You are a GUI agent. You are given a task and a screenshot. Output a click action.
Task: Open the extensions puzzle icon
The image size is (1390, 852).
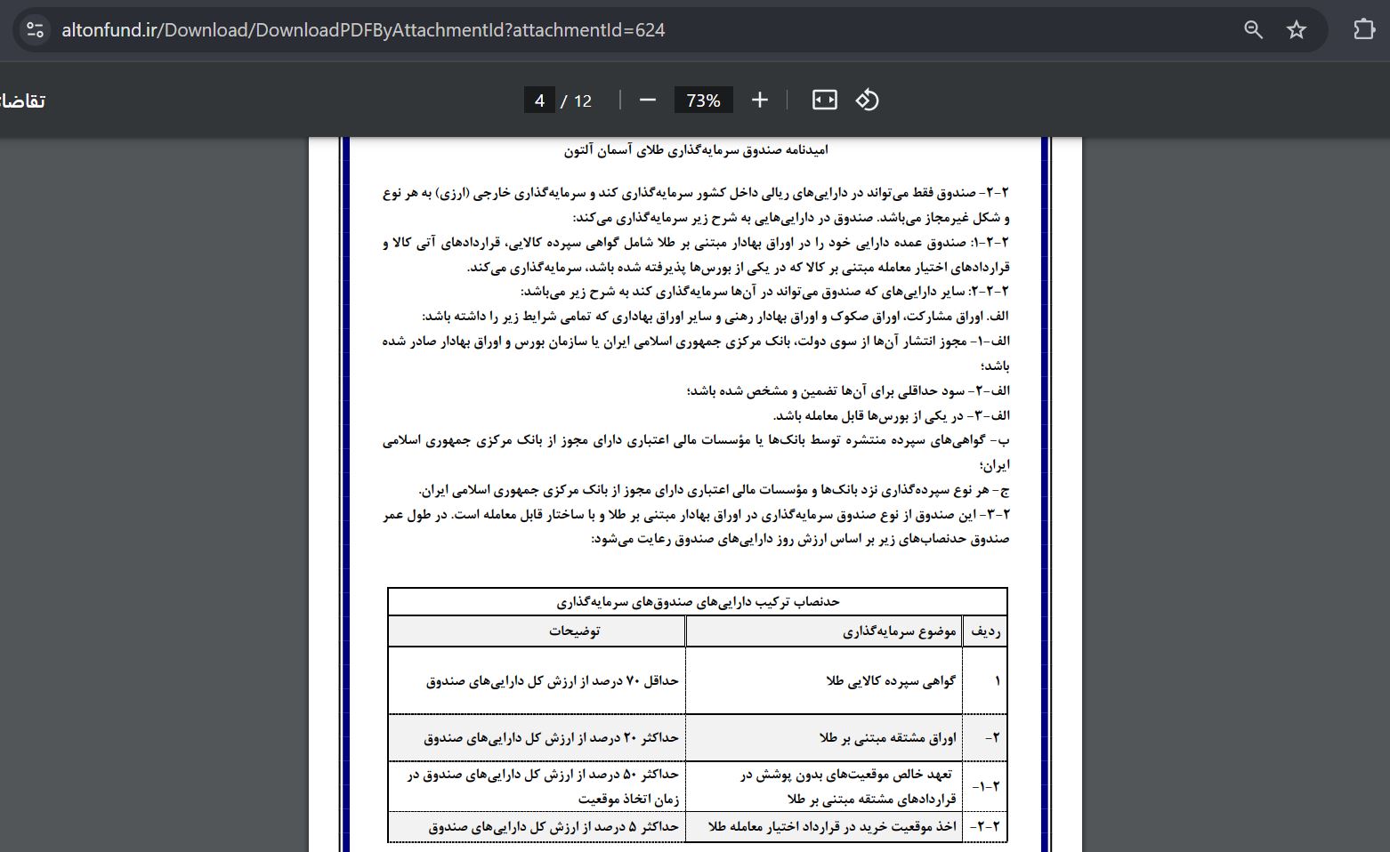1364,29
